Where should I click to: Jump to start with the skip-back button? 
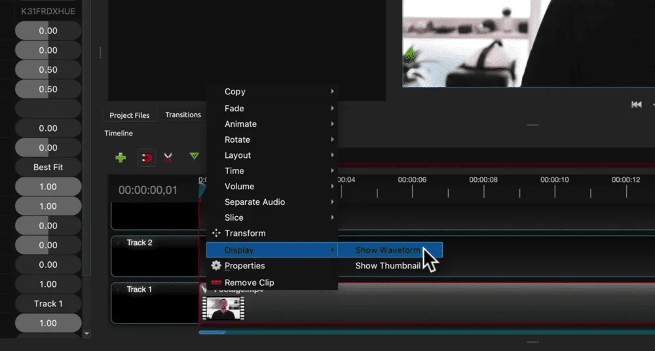636,104
